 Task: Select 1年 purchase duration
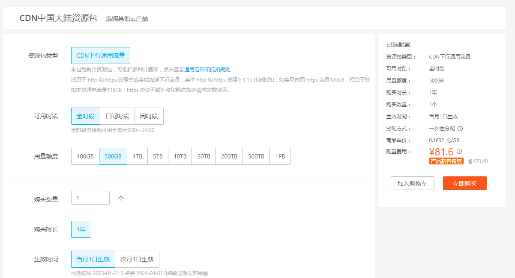click(x=81, y=229)
